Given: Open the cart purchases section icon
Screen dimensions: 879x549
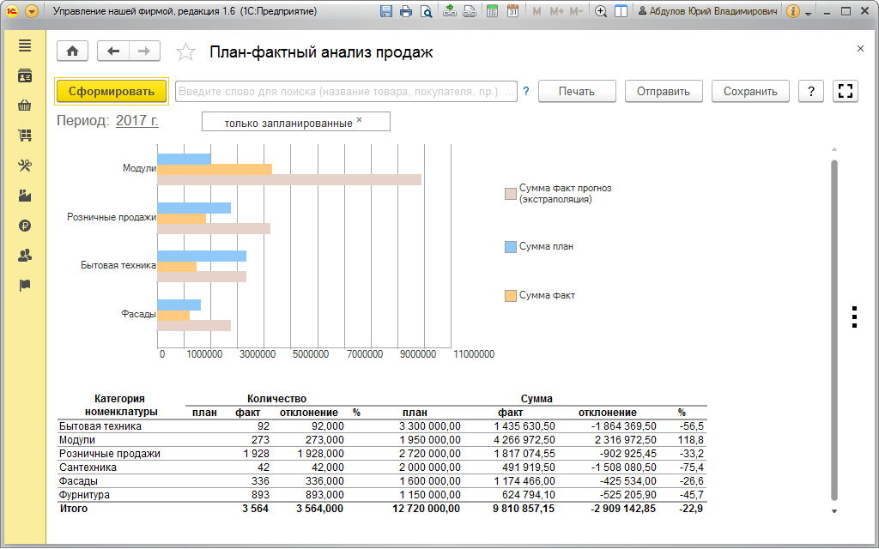Looking at the screenshot, I should (x=25, y=136).
